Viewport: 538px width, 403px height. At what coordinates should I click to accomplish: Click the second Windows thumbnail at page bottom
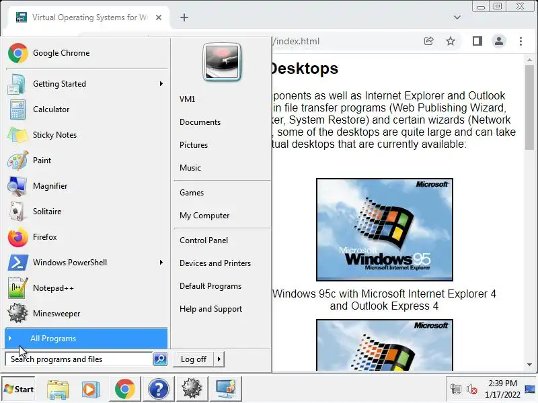coord(384,345)
